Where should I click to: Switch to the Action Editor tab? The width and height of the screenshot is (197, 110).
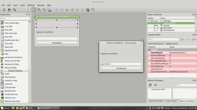coord(171,101)
